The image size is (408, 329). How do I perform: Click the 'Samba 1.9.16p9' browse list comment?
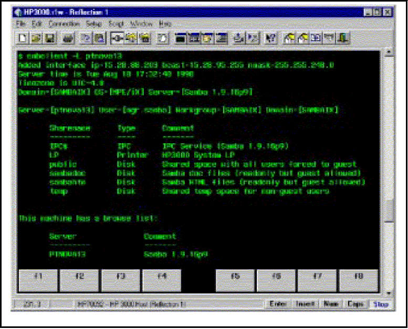[x=176, y=254]
